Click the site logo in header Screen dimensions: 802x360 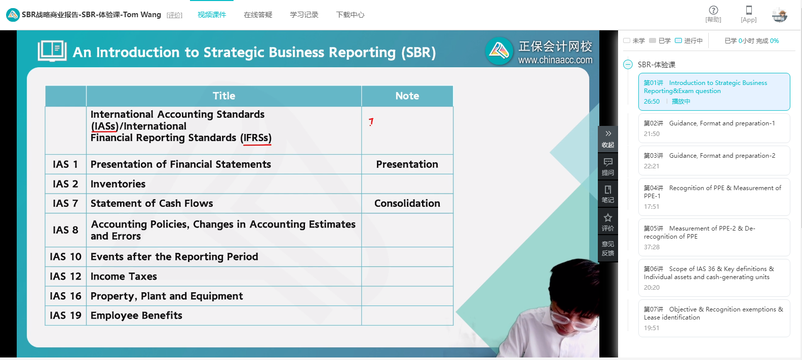pos(13,15)
